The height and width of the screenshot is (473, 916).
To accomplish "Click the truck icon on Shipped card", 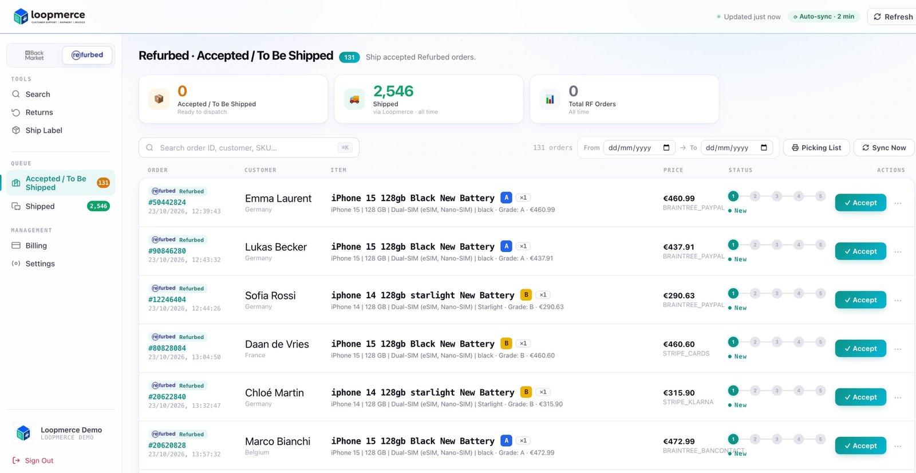I will point(354,99).
